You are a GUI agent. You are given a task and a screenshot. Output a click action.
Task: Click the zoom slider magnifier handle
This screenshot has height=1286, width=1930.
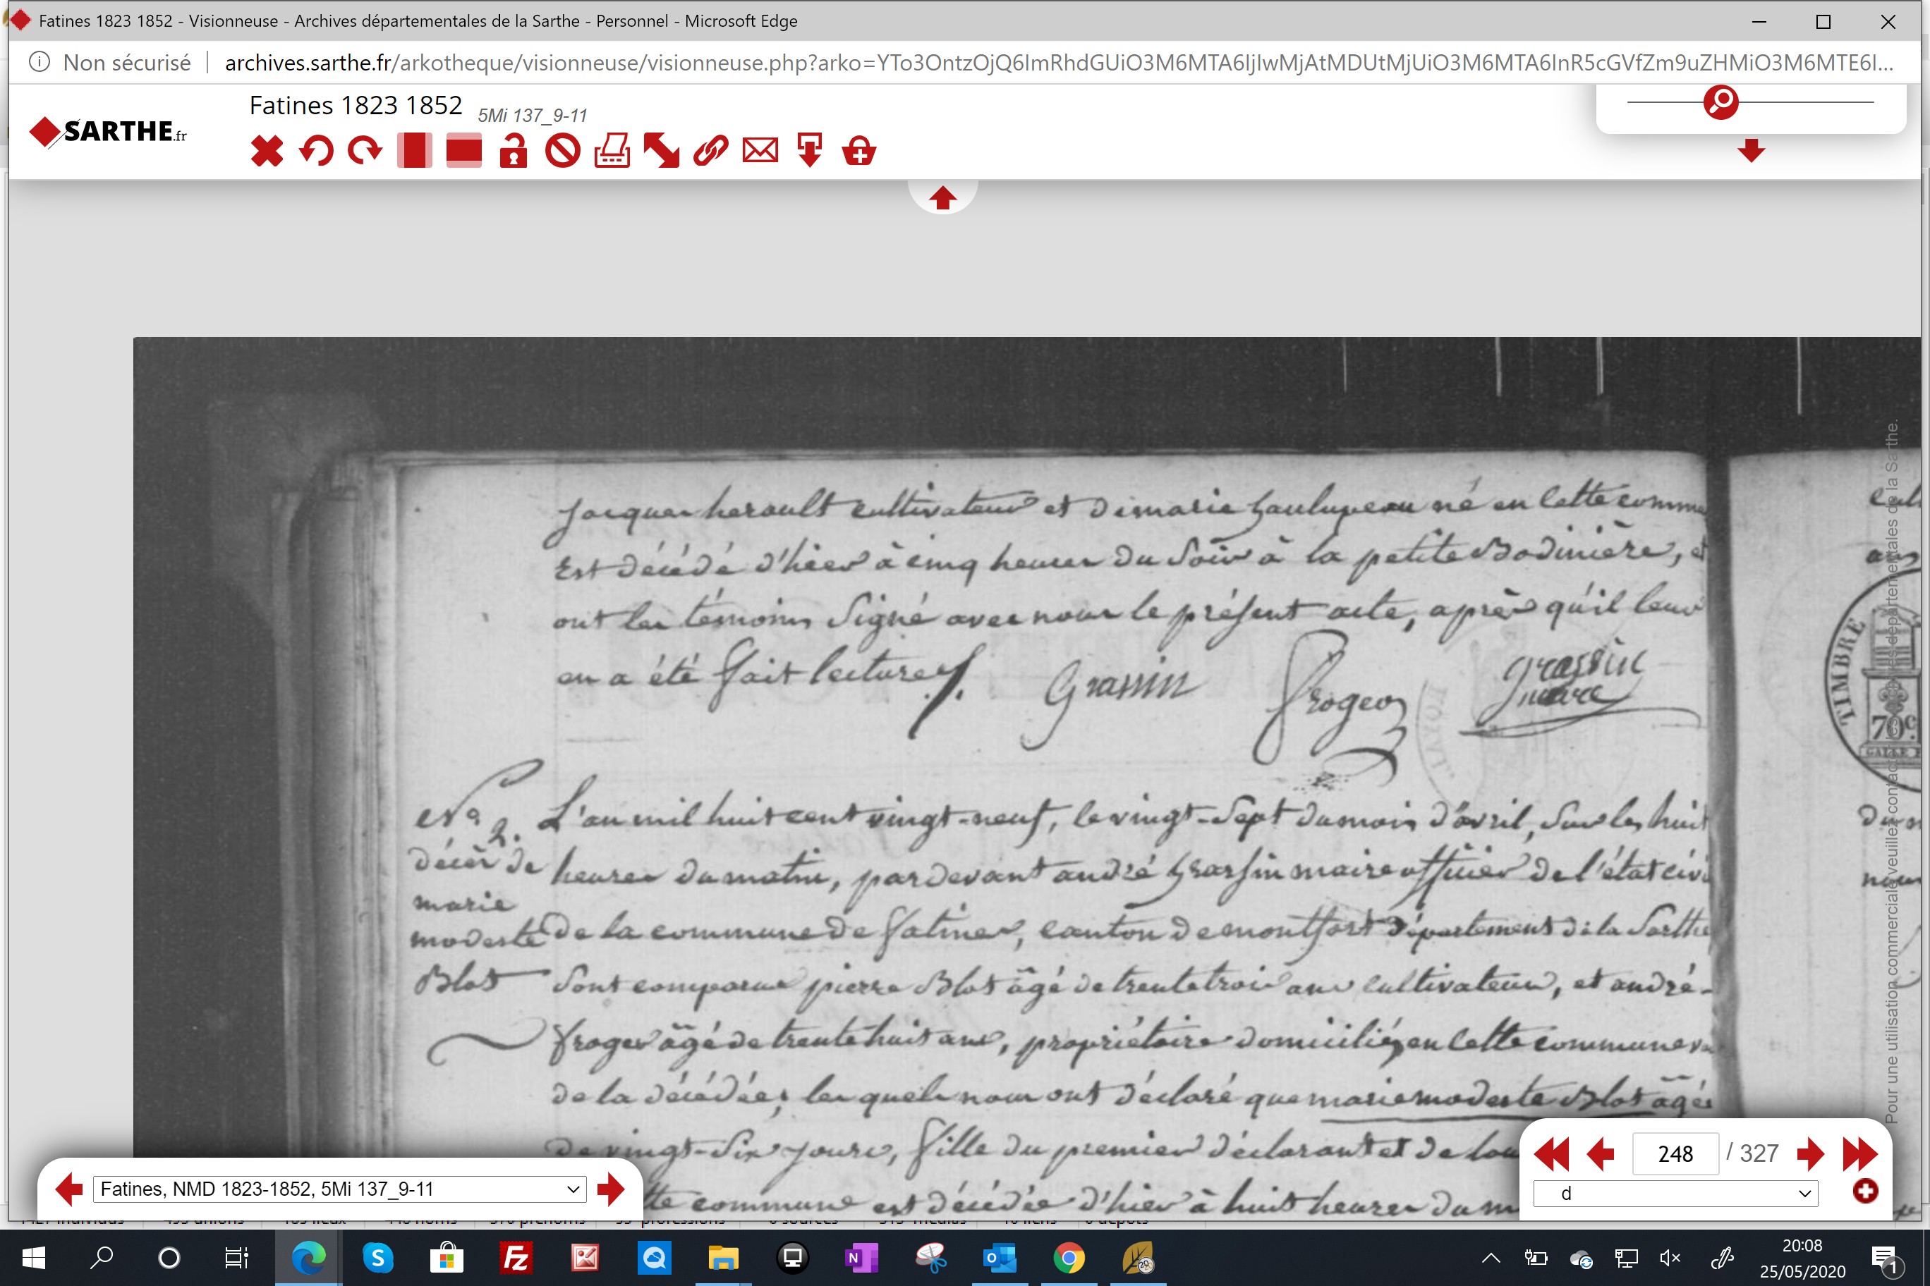tap(1720, 102)
